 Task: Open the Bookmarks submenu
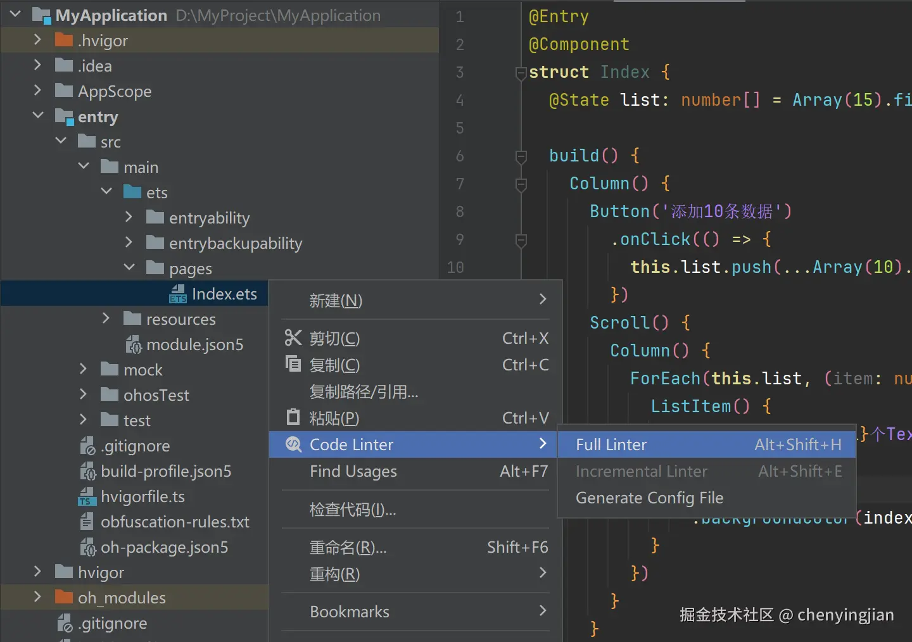(x=415, y=612)
